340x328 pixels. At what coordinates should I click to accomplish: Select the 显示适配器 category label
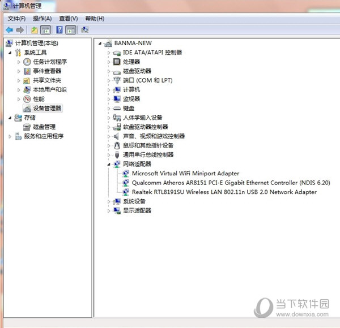[x=137, y=211]
